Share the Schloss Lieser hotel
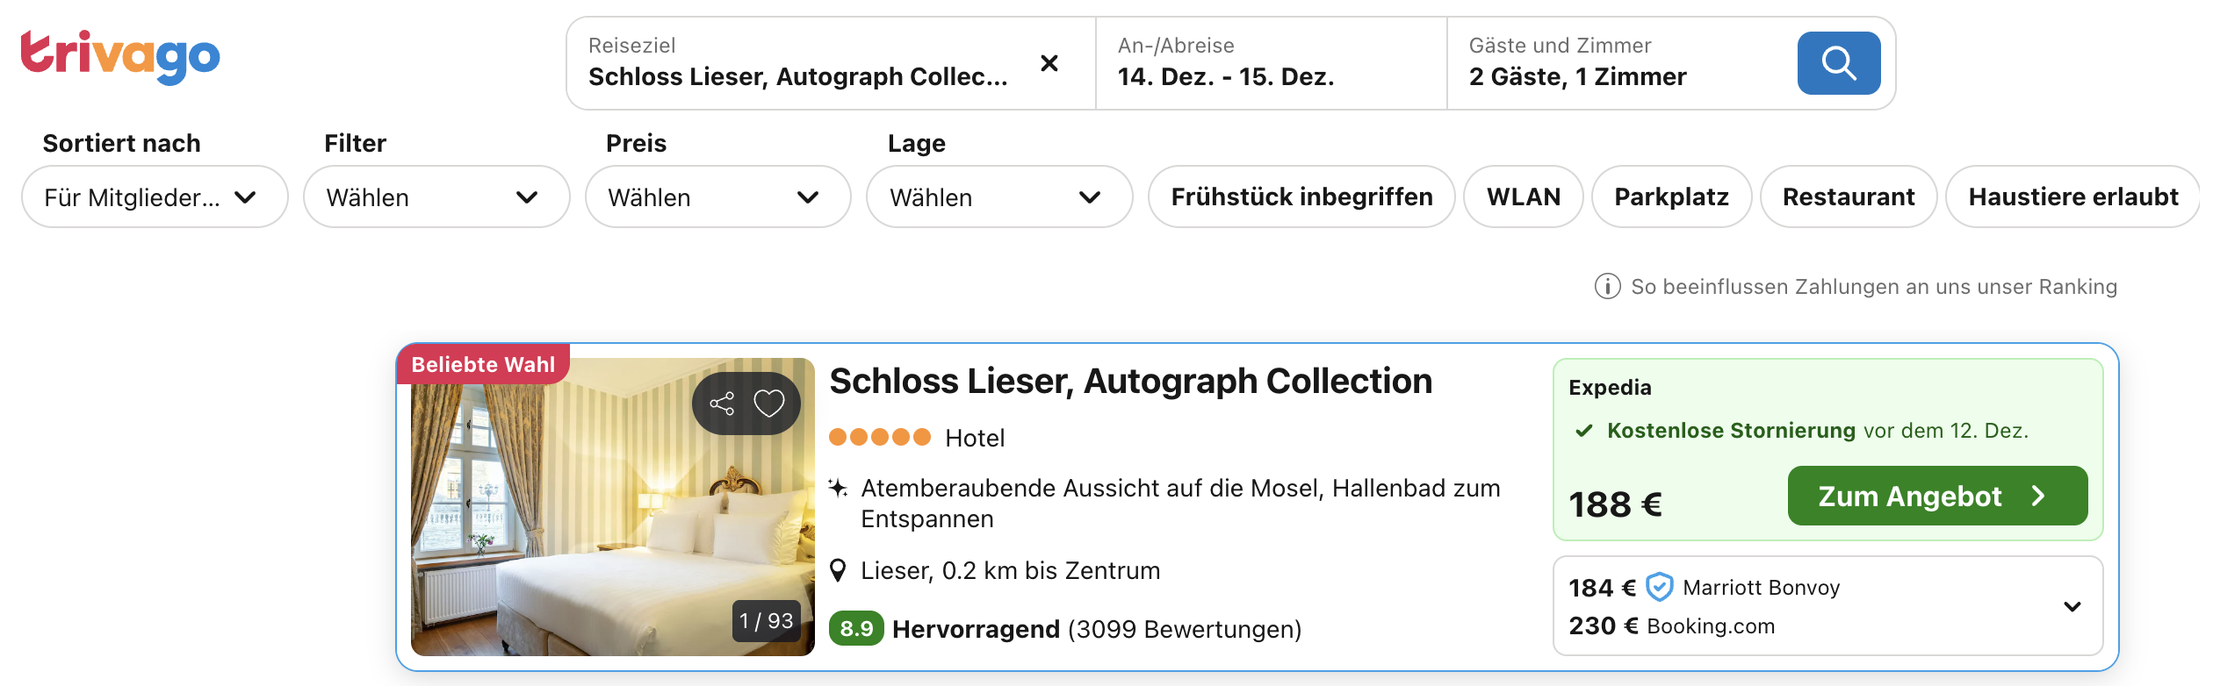The image size is (2213, 686). coord(722,404)
